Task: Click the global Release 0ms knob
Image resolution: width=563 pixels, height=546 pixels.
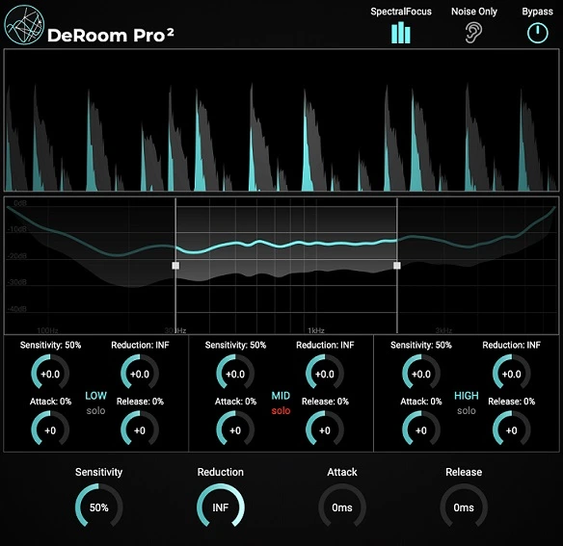Action: tap(464, 506)
